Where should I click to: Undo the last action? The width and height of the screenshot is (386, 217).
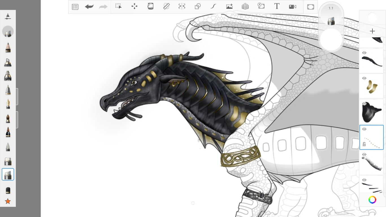pos(89,6)
